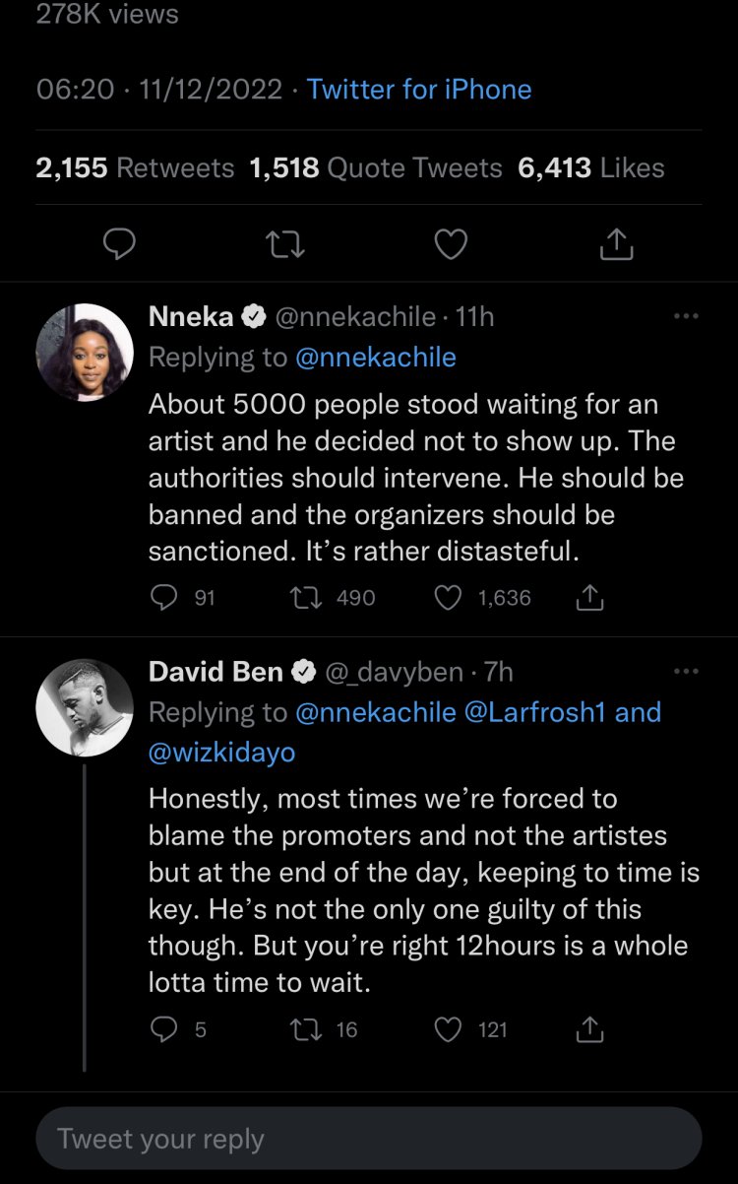The width and height of the screenshot is (738, 1184).
Task: Tap the Tweet your reply input field
Action: pos(368,1139)
